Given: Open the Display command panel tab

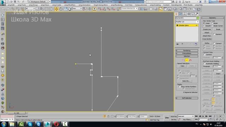Looking at the screenshot, I should 193,14.
